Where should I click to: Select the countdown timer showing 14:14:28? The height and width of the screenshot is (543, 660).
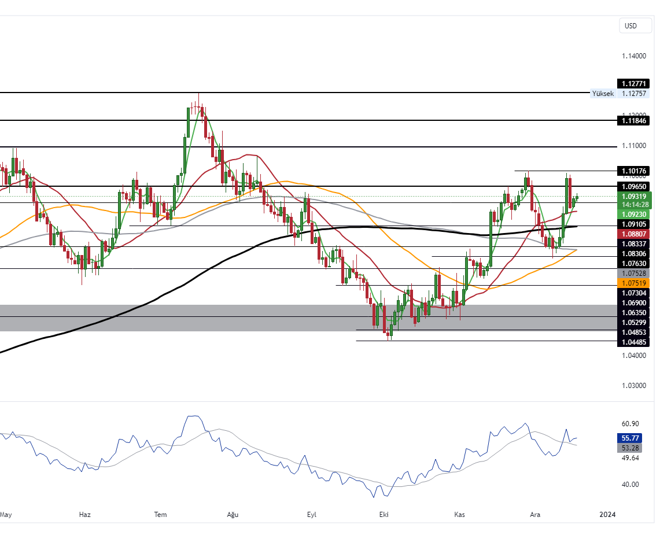point(634,205)
